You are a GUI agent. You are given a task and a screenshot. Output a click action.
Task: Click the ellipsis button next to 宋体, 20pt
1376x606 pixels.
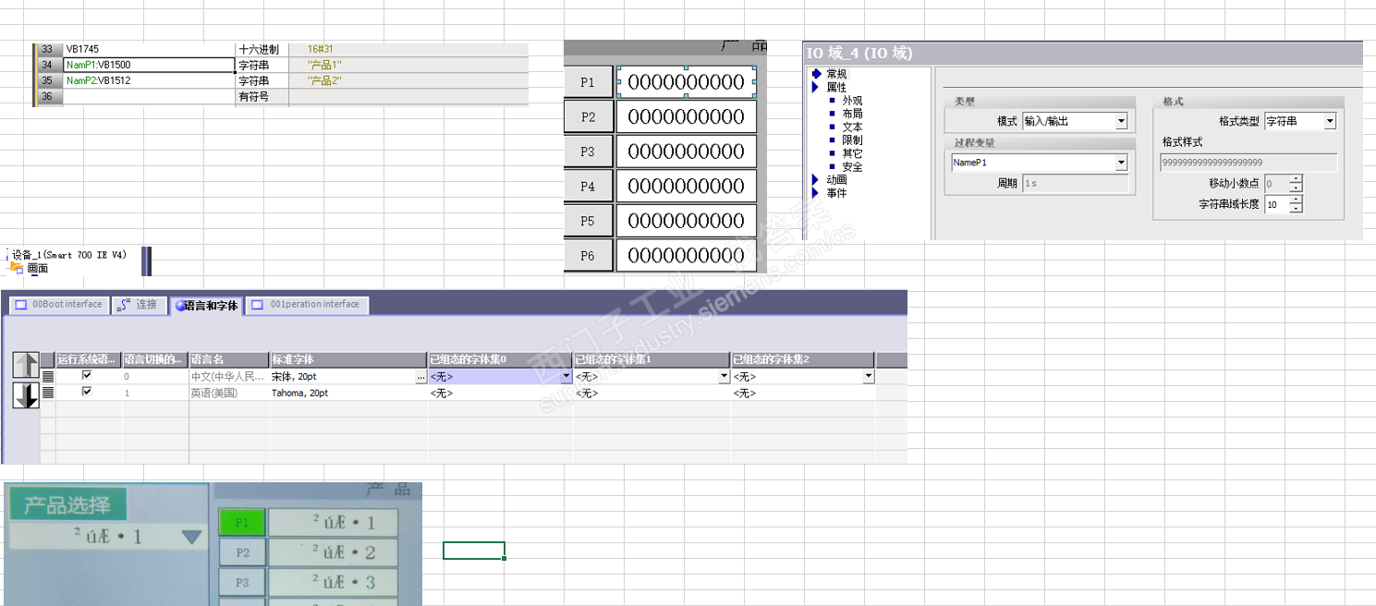(421, 377)
